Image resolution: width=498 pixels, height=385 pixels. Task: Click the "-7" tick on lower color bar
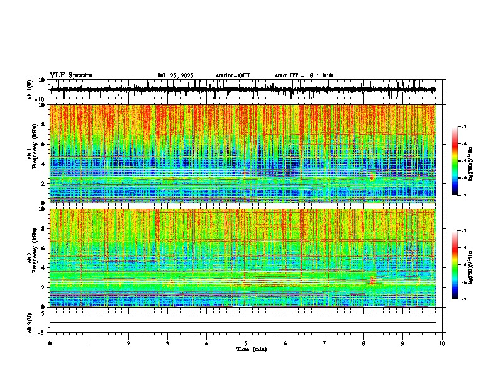coord(464,299)
